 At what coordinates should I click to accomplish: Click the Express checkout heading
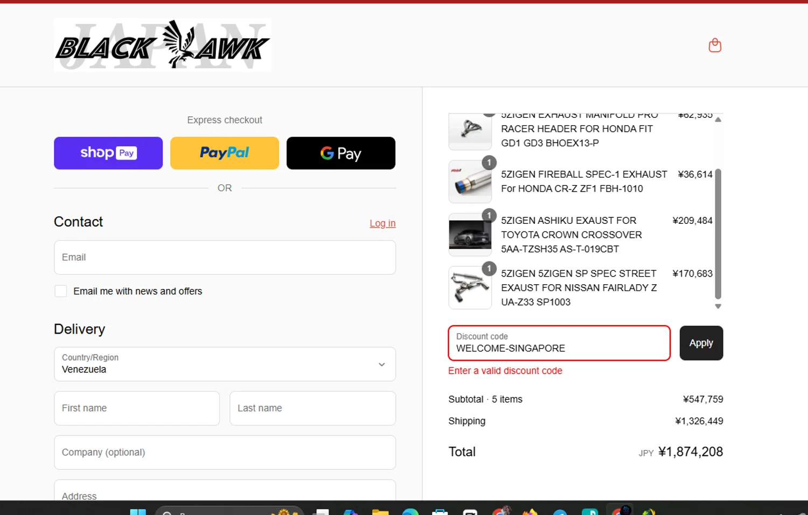tap(225, 120)
